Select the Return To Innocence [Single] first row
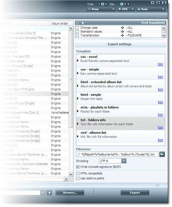Image resolution: width=172 pixels, height=207 pixels. (36, 131)
